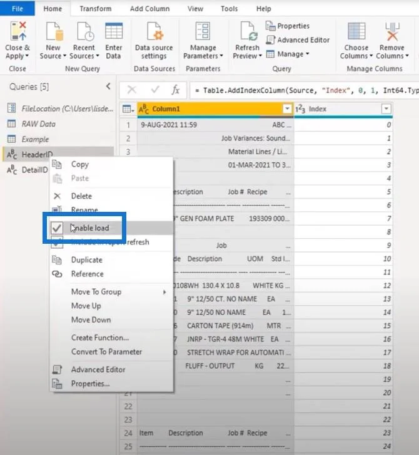This screenshot has height=455, width=419.
Task: Expand the Refresh Preview dropdown arrow
Action: click(x=260, y=56)
